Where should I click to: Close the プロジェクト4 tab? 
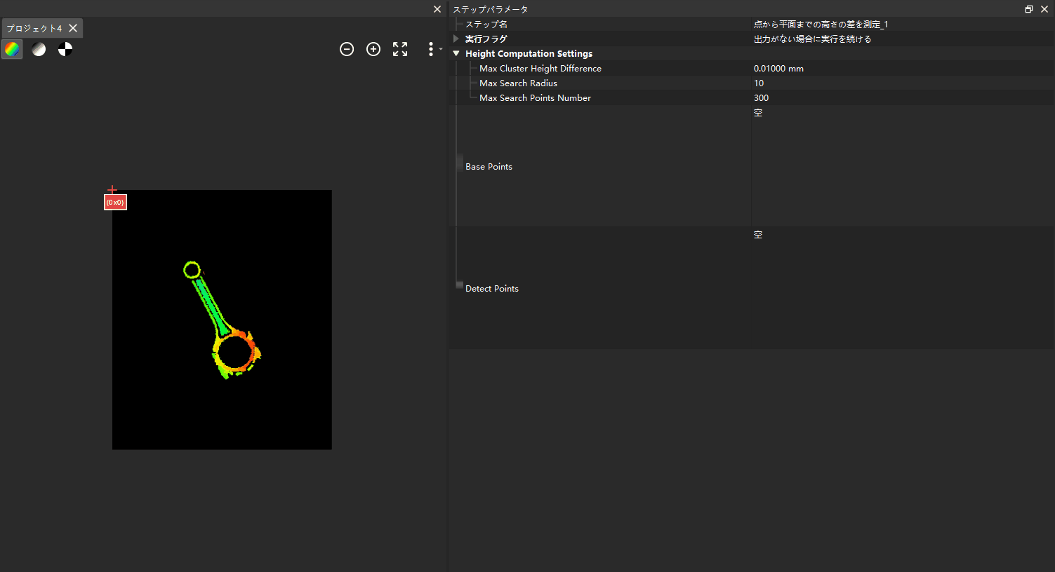point(73,28)
